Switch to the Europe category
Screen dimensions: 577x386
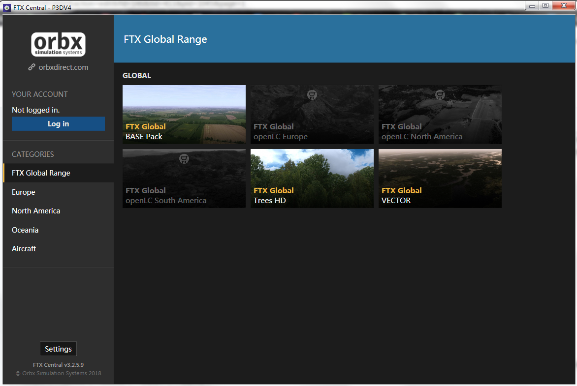tap(58, 192)
